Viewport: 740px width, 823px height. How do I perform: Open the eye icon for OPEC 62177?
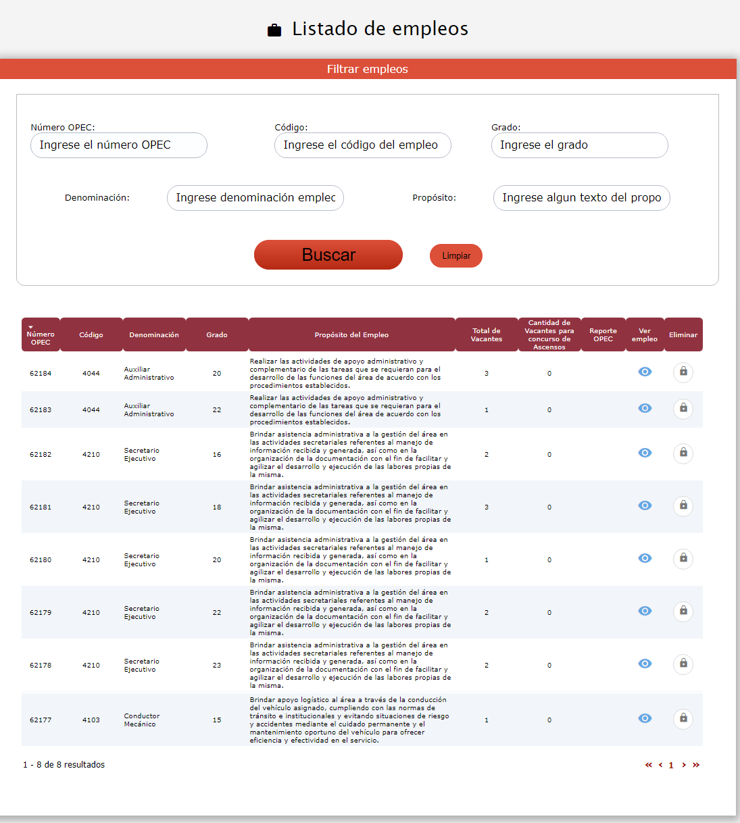tap(645, 718)
